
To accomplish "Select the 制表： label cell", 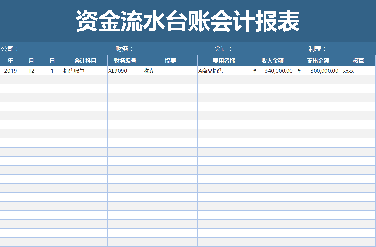I will tap(318, 49).
